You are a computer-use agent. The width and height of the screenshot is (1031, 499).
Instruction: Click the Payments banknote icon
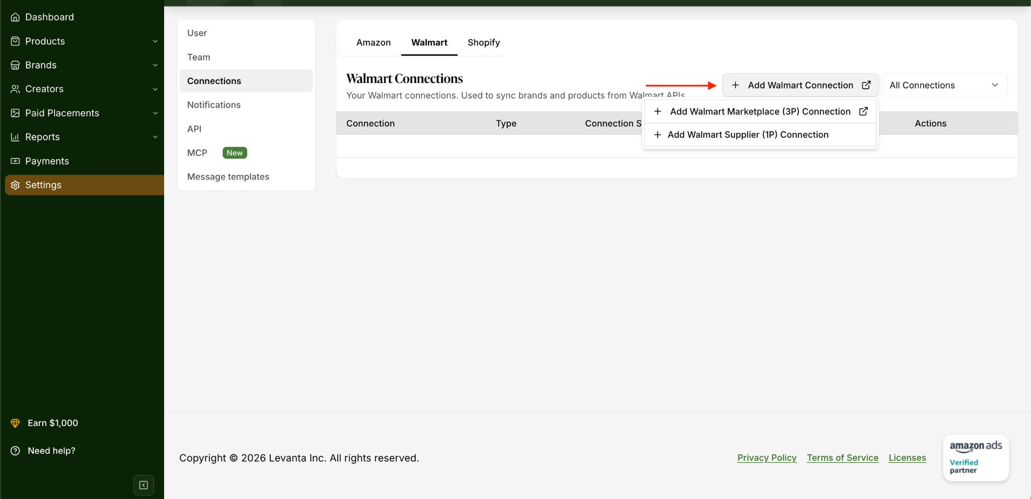point(15,161)
